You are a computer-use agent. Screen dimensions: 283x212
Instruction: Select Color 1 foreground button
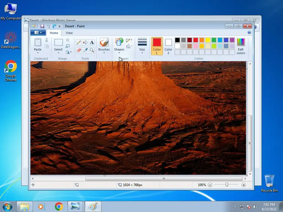(x=157, y=46)
